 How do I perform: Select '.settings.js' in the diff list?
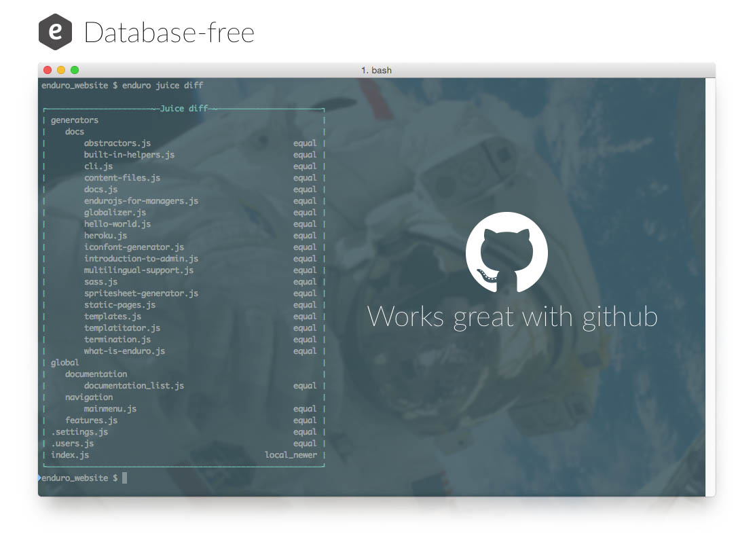pos(79,432)
